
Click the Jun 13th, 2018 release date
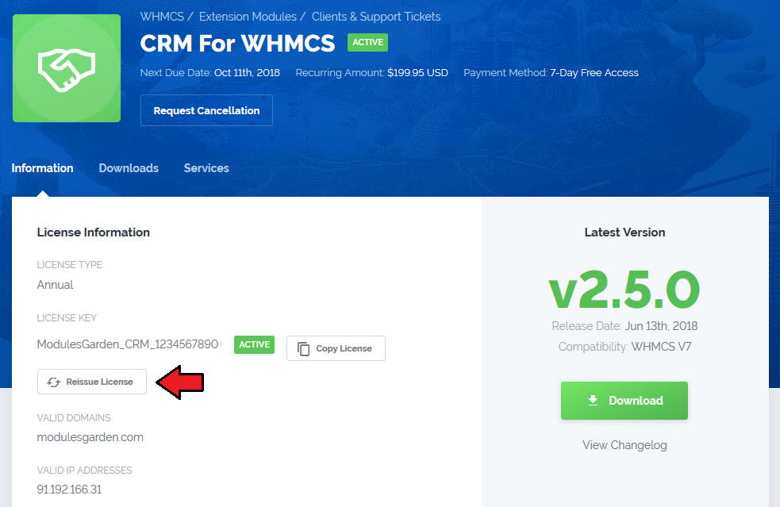[662, 326]
